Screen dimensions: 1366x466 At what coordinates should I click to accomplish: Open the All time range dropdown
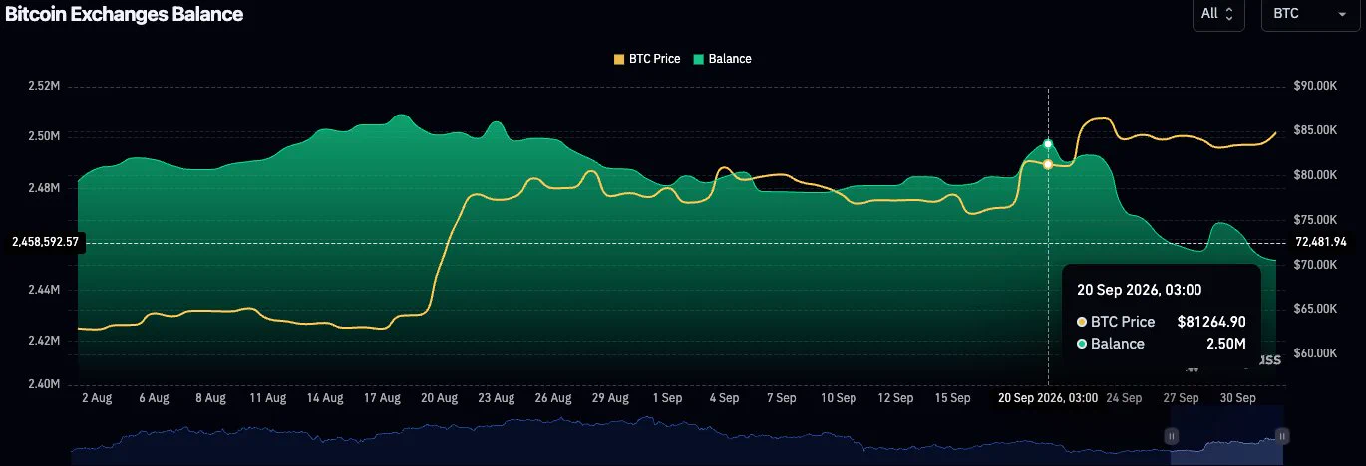[1218, 14]
